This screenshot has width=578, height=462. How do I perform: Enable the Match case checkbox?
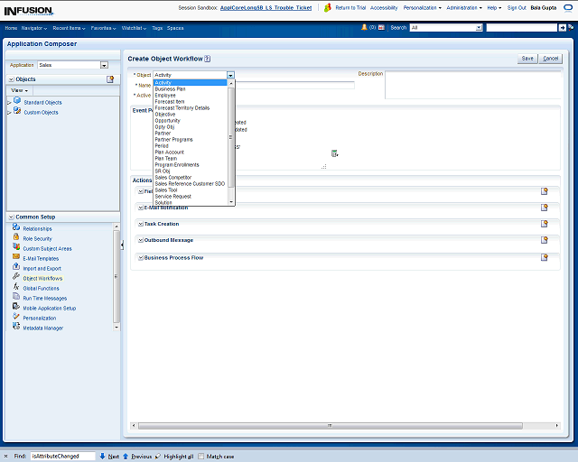201,457
